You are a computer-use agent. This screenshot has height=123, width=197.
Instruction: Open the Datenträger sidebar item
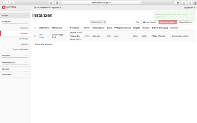23,39
